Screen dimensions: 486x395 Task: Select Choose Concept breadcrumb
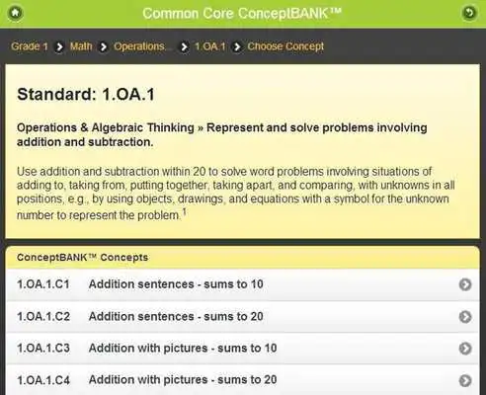285,46
